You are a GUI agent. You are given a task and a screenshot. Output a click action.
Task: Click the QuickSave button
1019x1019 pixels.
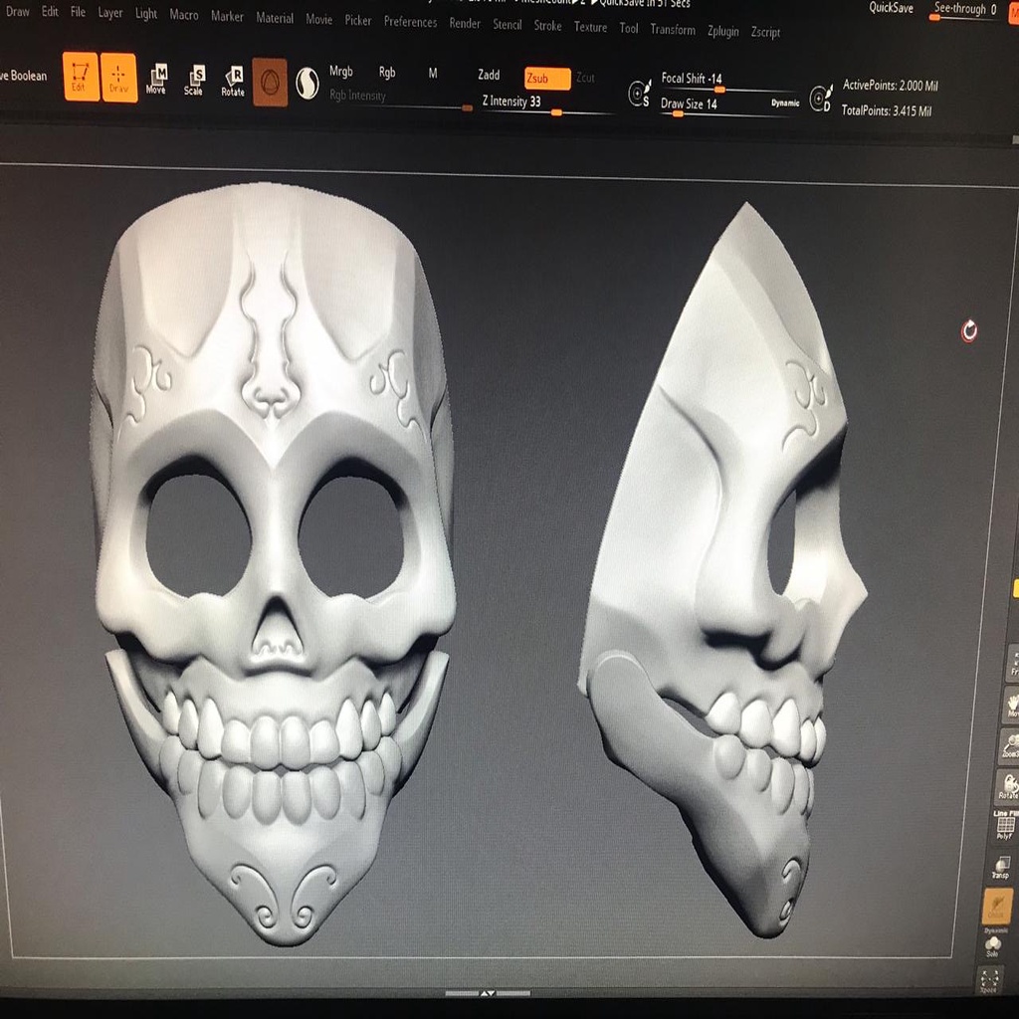(x=890, y=8)
